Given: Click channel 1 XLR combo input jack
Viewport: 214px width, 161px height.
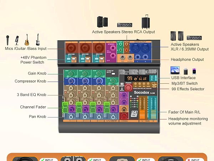Looking at the screenshot, I should pyautogui.click(x=72, y=48).
